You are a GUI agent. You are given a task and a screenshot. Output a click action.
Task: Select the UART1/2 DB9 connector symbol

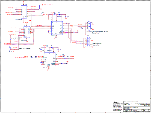pyautogui.click(x=88, y=42)
